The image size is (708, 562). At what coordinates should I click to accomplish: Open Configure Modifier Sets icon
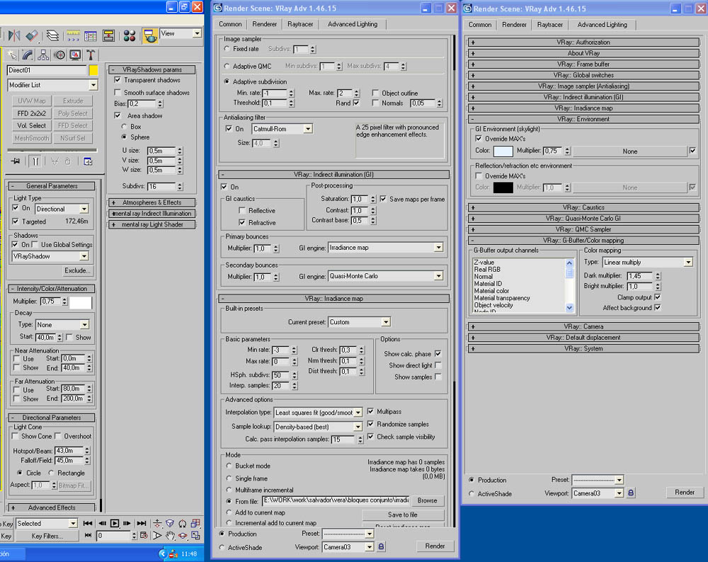[x=88, y=161]
